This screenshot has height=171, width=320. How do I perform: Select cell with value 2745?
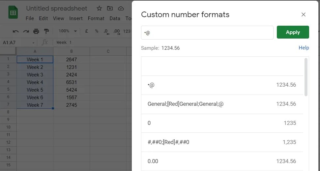[x=72, y=105]
